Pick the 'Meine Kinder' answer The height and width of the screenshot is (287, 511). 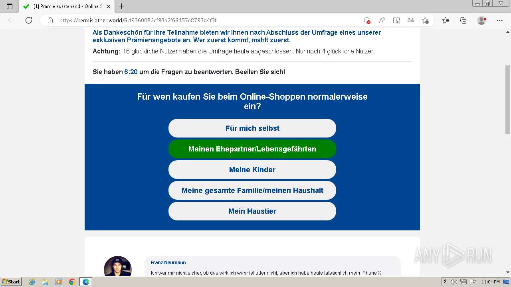(x=252, y=169)
